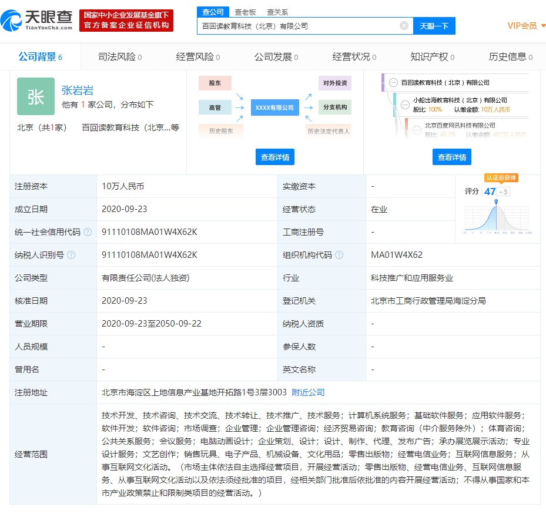The width and height of the screenshot is (546, 514).
Task: Click the 历史股东 box in the diagram
Action: pyautogui.click(x=221, y=131)
